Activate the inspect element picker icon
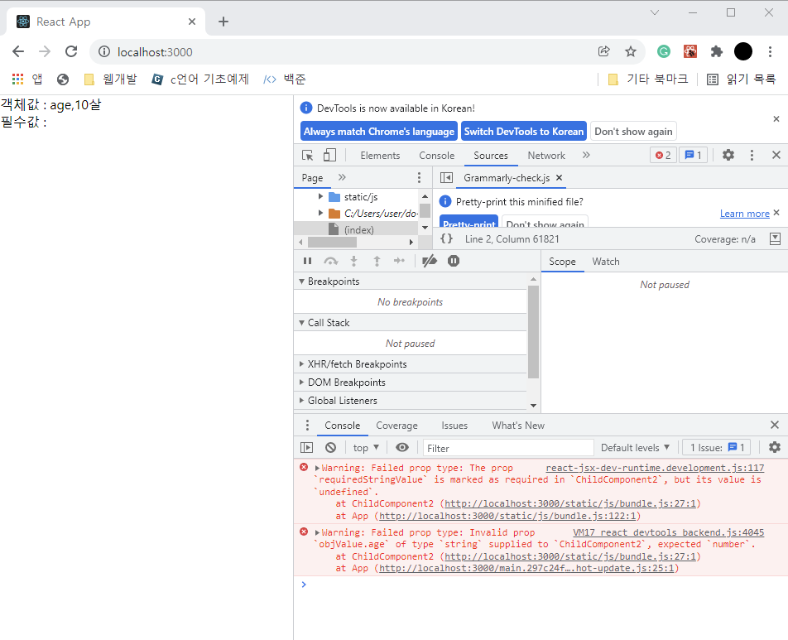Image resolution: width=788 pixels, height=640 pixels. click(x=307, y=156)
